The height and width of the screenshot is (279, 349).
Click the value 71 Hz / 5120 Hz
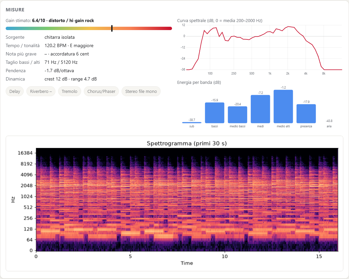click(x=61, y=62)
